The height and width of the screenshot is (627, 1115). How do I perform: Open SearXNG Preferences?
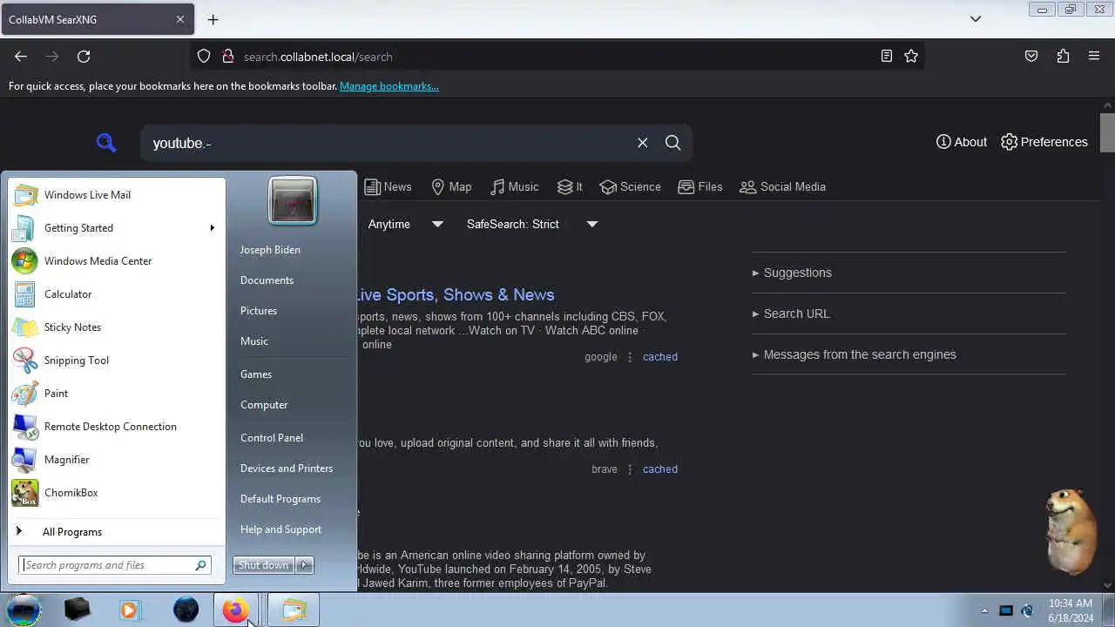[x=1044, y=142]
